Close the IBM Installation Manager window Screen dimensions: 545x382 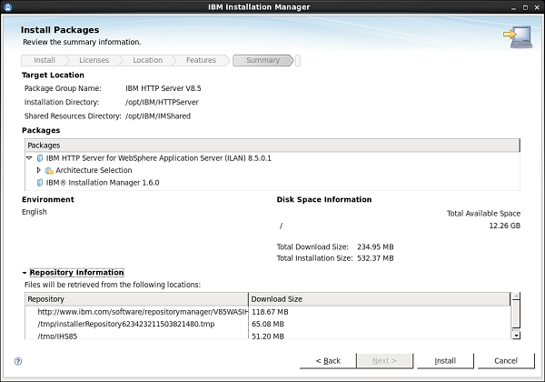coord(537,7)
